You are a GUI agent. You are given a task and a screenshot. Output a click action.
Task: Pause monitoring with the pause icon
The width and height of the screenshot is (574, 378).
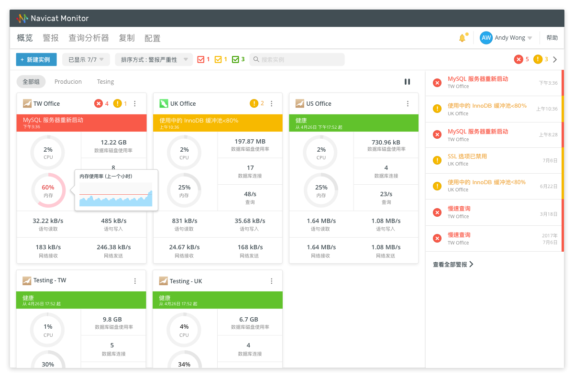pos(407,82)
